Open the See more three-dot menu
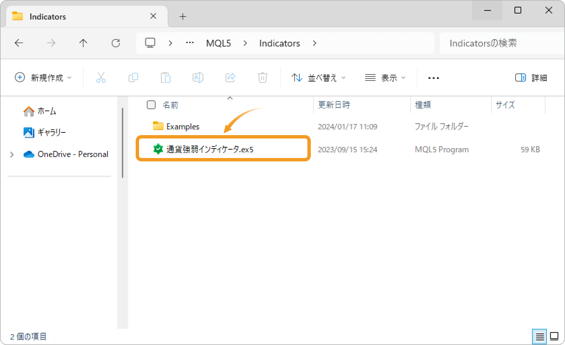Viewport: 565px width, 345px height. pyautogui.click(x=433, y=78)
